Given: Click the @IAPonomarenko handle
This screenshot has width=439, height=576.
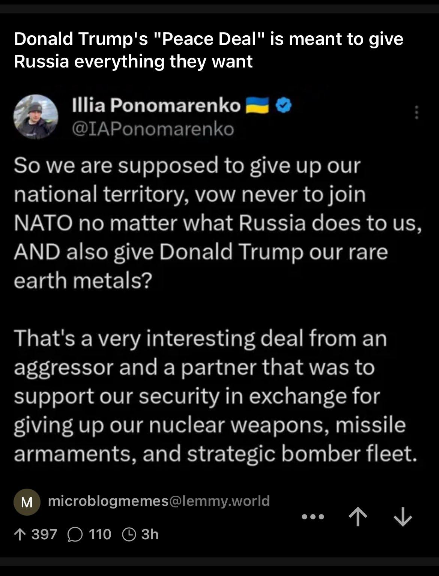Looking at the screenshot, I should (x=153, y=129).
